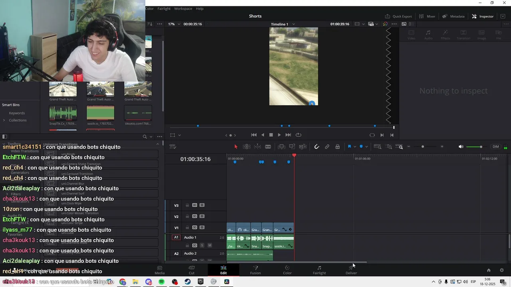Click the Full Extent Zoom icon

point(377,147)
